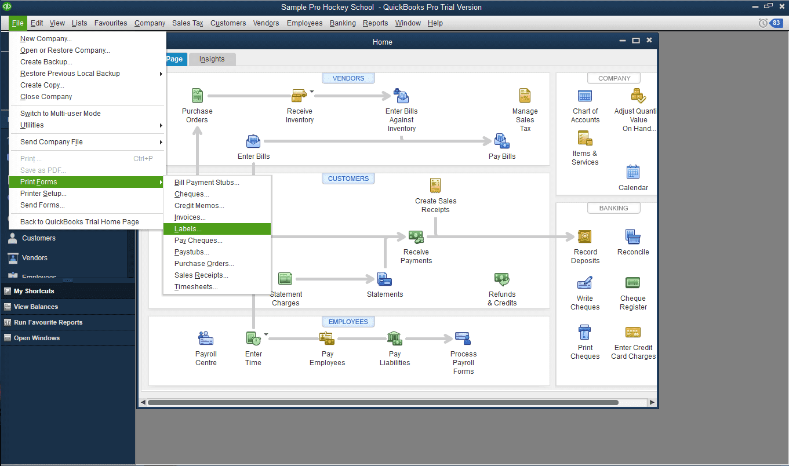Open the Reports menu
Image resolution: width=789 pixels, height=466 pixels.
click(375, 23)
